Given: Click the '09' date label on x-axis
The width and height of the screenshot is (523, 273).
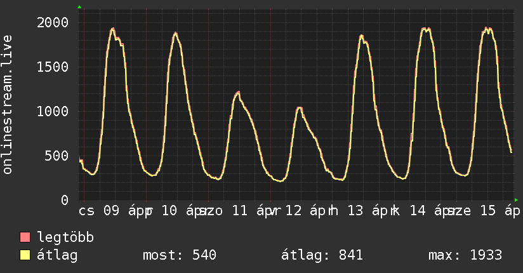Looking at the screenshot, I should [x=111, y=211].
